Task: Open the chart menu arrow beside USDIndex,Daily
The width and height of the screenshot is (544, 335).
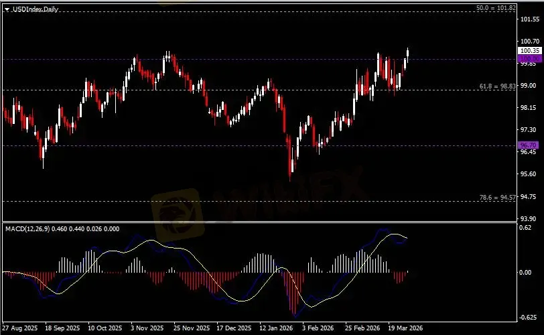Action: click(7, 9)
